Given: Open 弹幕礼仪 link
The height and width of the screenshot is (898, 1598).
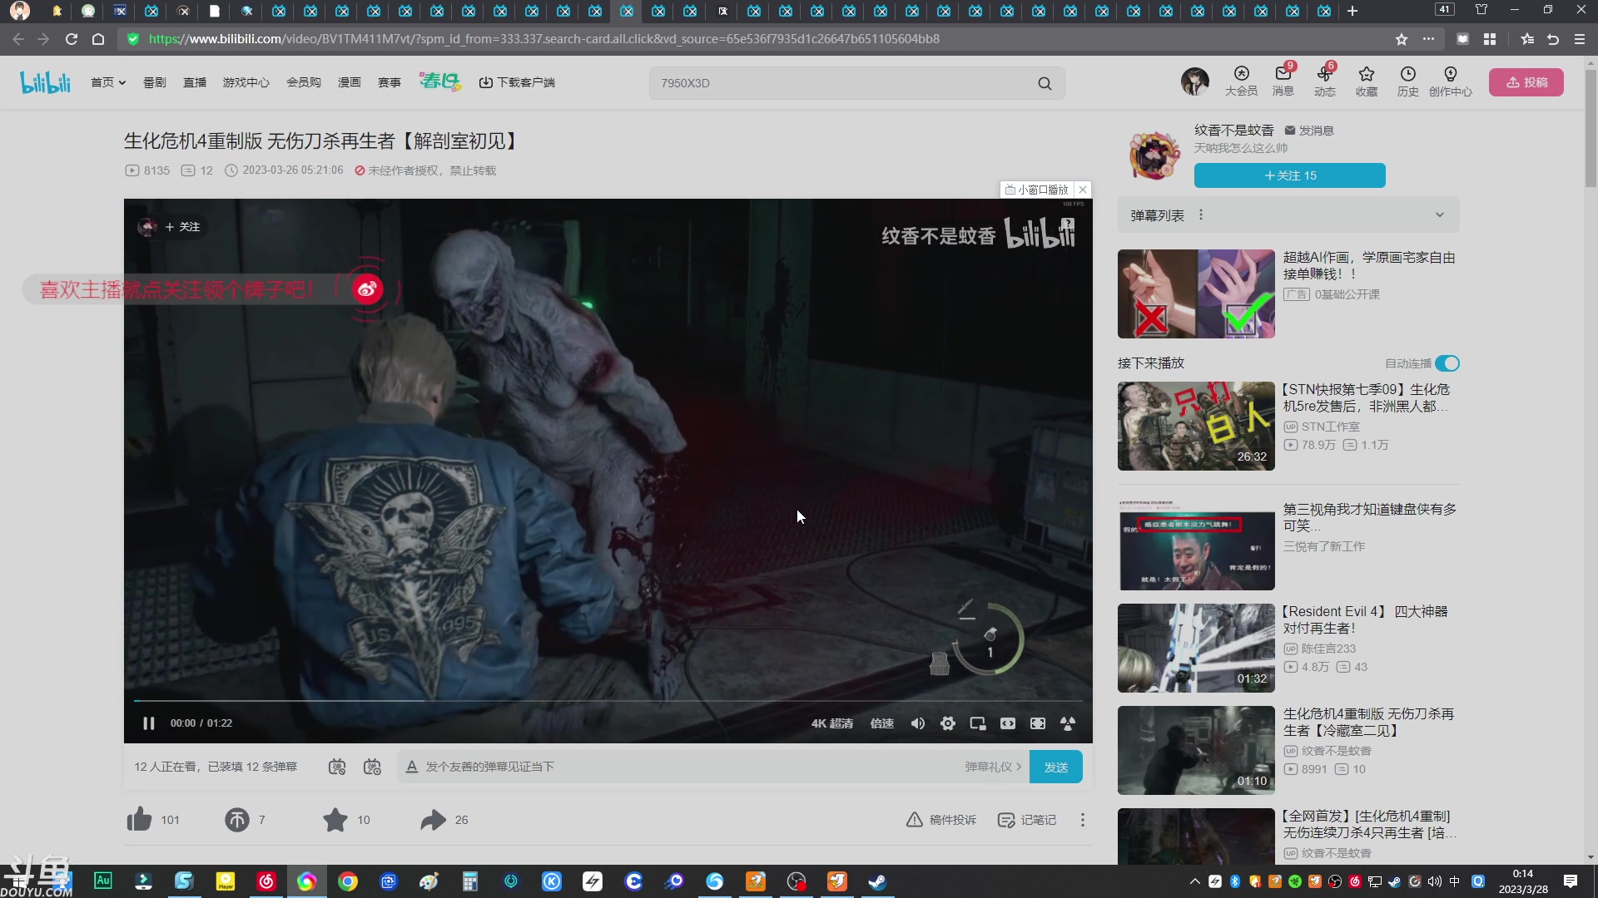Looking at the screenshot, I should click(x=992, y=767).
